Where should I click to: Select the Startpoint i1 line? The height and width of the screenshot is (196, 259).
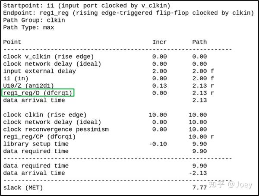87,6
